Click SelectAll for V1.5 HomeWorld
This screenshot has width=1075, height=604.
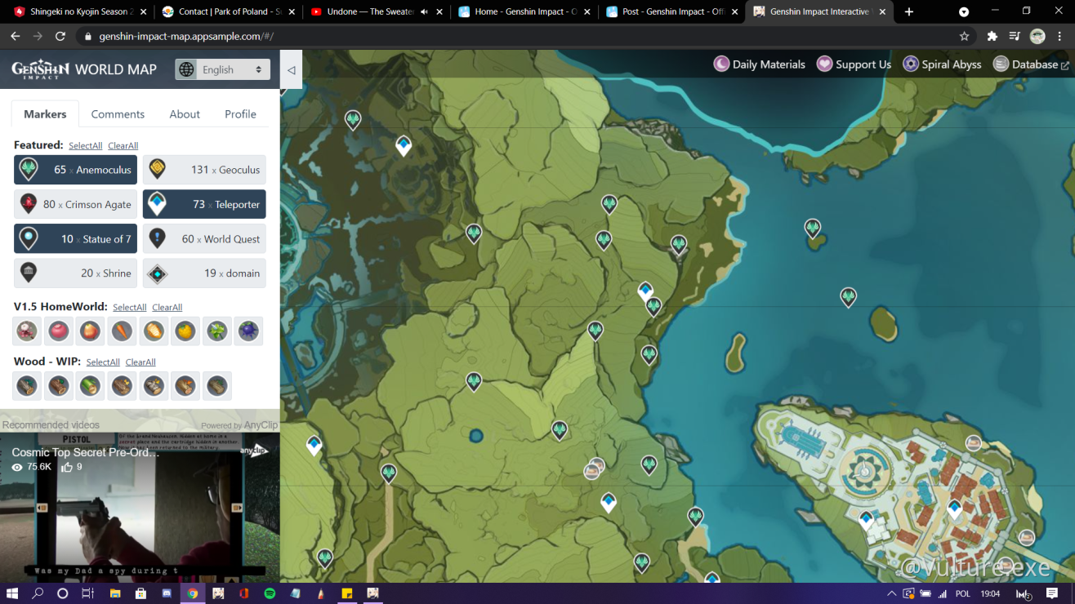(130, 308)
